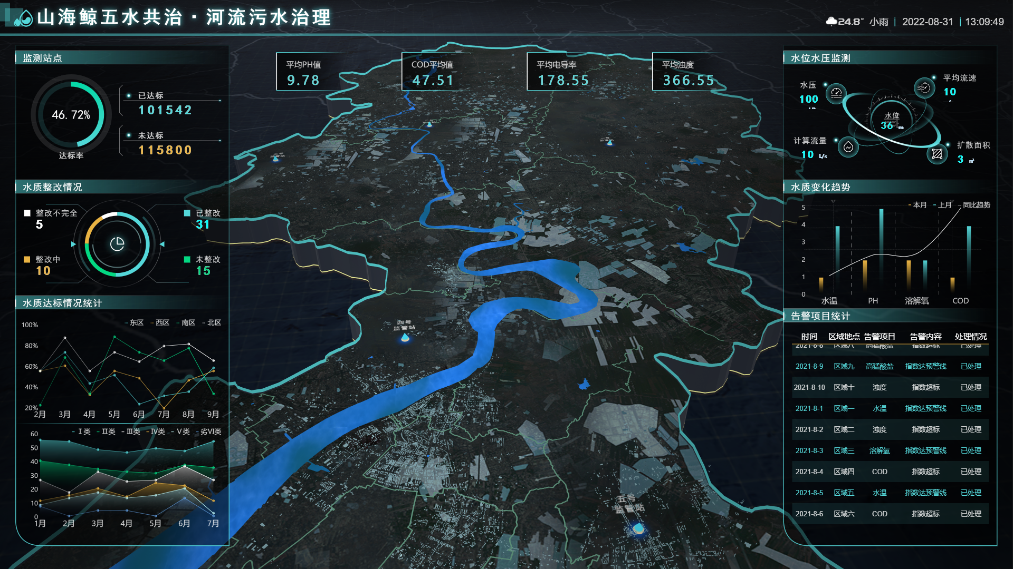The image size is (1013, 569).
Task: Click the date 2022-08-31 in the header
Action: pyautogui.click(x=928, y=22)
